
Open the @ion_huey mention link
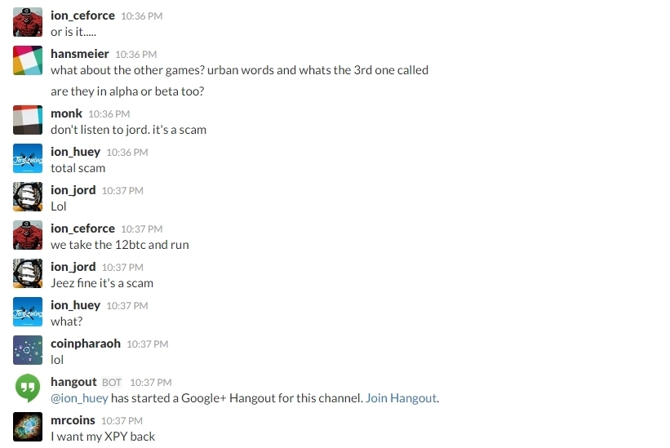(x=79, y=398)
